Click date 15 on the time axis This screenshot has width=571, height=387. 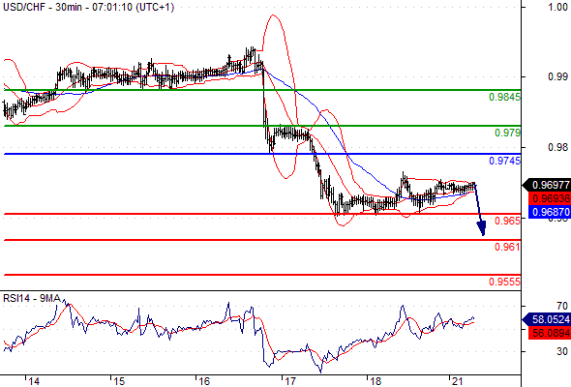[x=119, y=381]
